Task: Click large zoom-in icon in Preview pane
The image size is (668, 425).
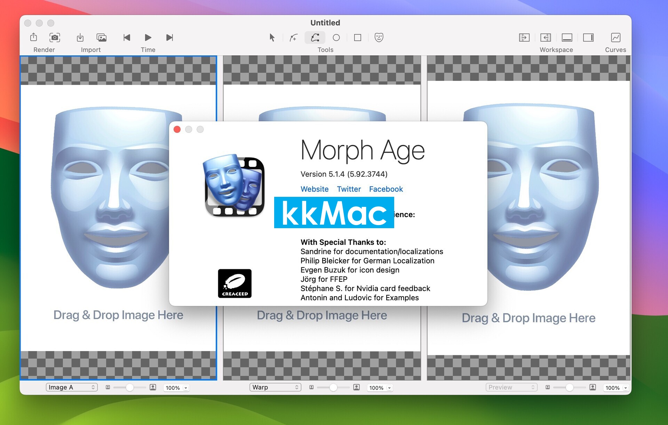Action: click(x=593, y=387)
